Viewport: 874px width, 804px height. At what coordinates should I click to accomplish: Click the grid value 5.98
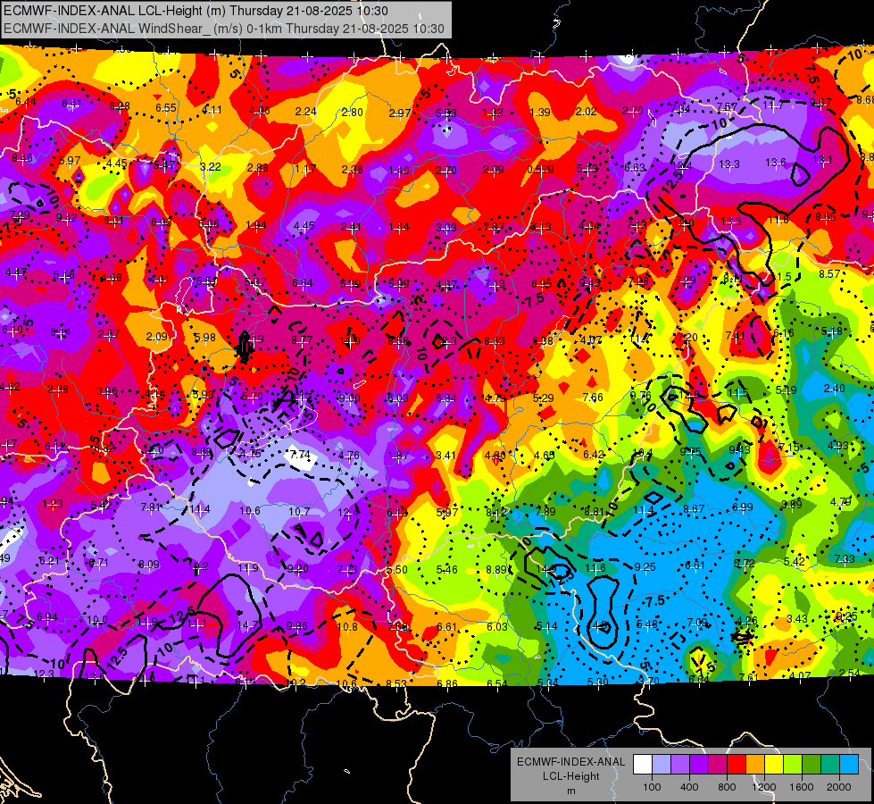(204, 338)
